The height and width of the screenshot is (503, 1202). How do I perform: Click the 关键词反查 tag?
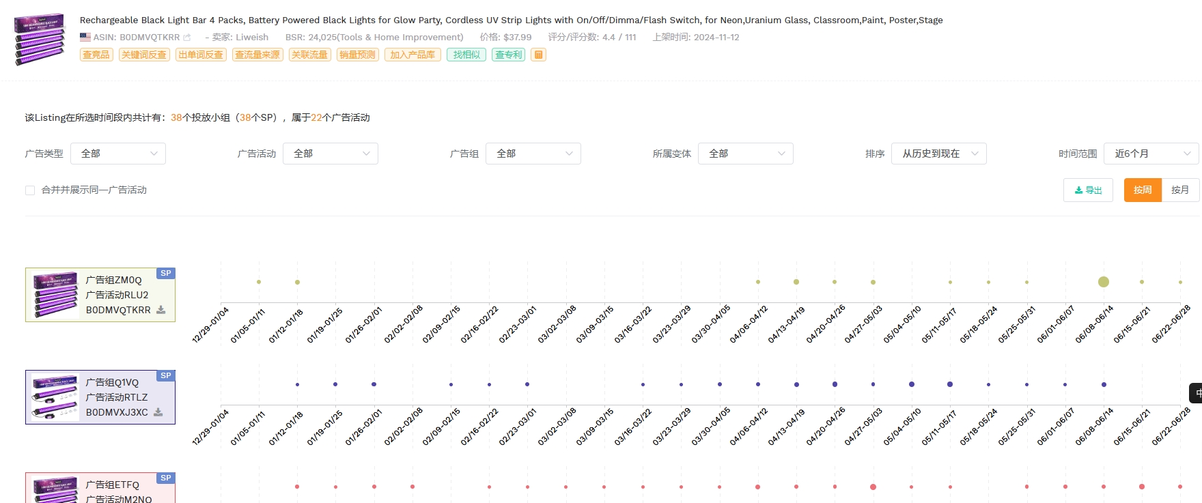click(144, 55)
